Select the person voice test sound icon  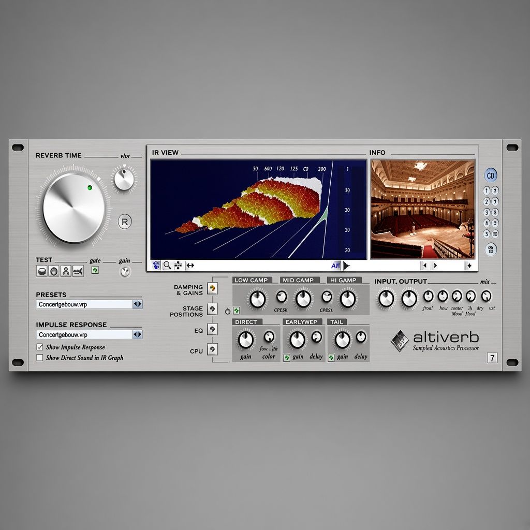click(66, 271)
